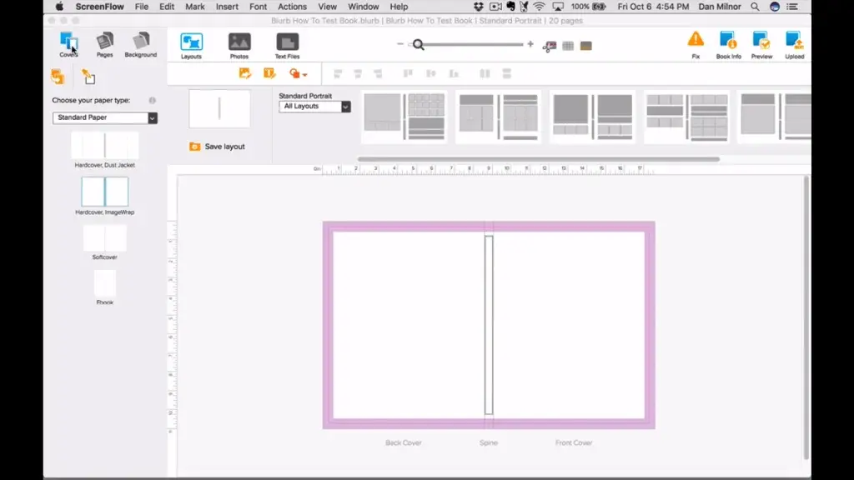Preview the book
Screen dimensions: 854x480
[x=760, y=42]
